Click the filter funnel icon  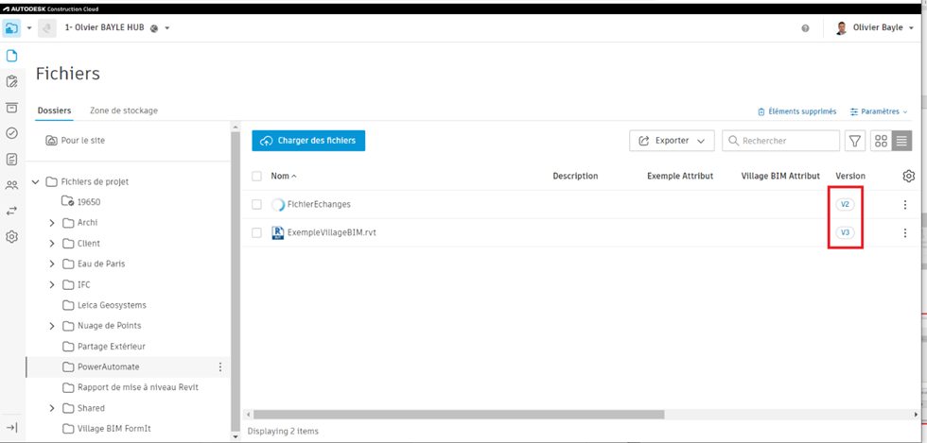pos(855,141)
